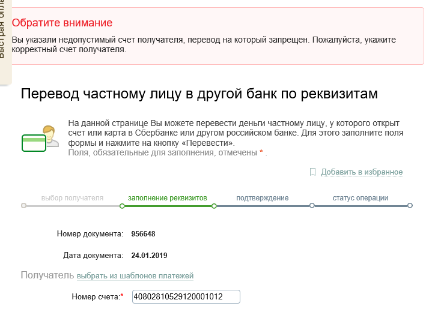The height and width of the screenshot is (312, 426).
Task: Click the document date 24.01.2019
Action: [149, 256]
